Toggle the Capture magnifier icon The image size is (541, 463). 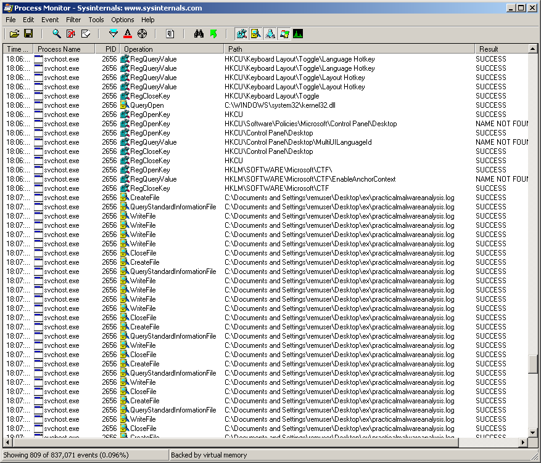[x=57, y=34]
